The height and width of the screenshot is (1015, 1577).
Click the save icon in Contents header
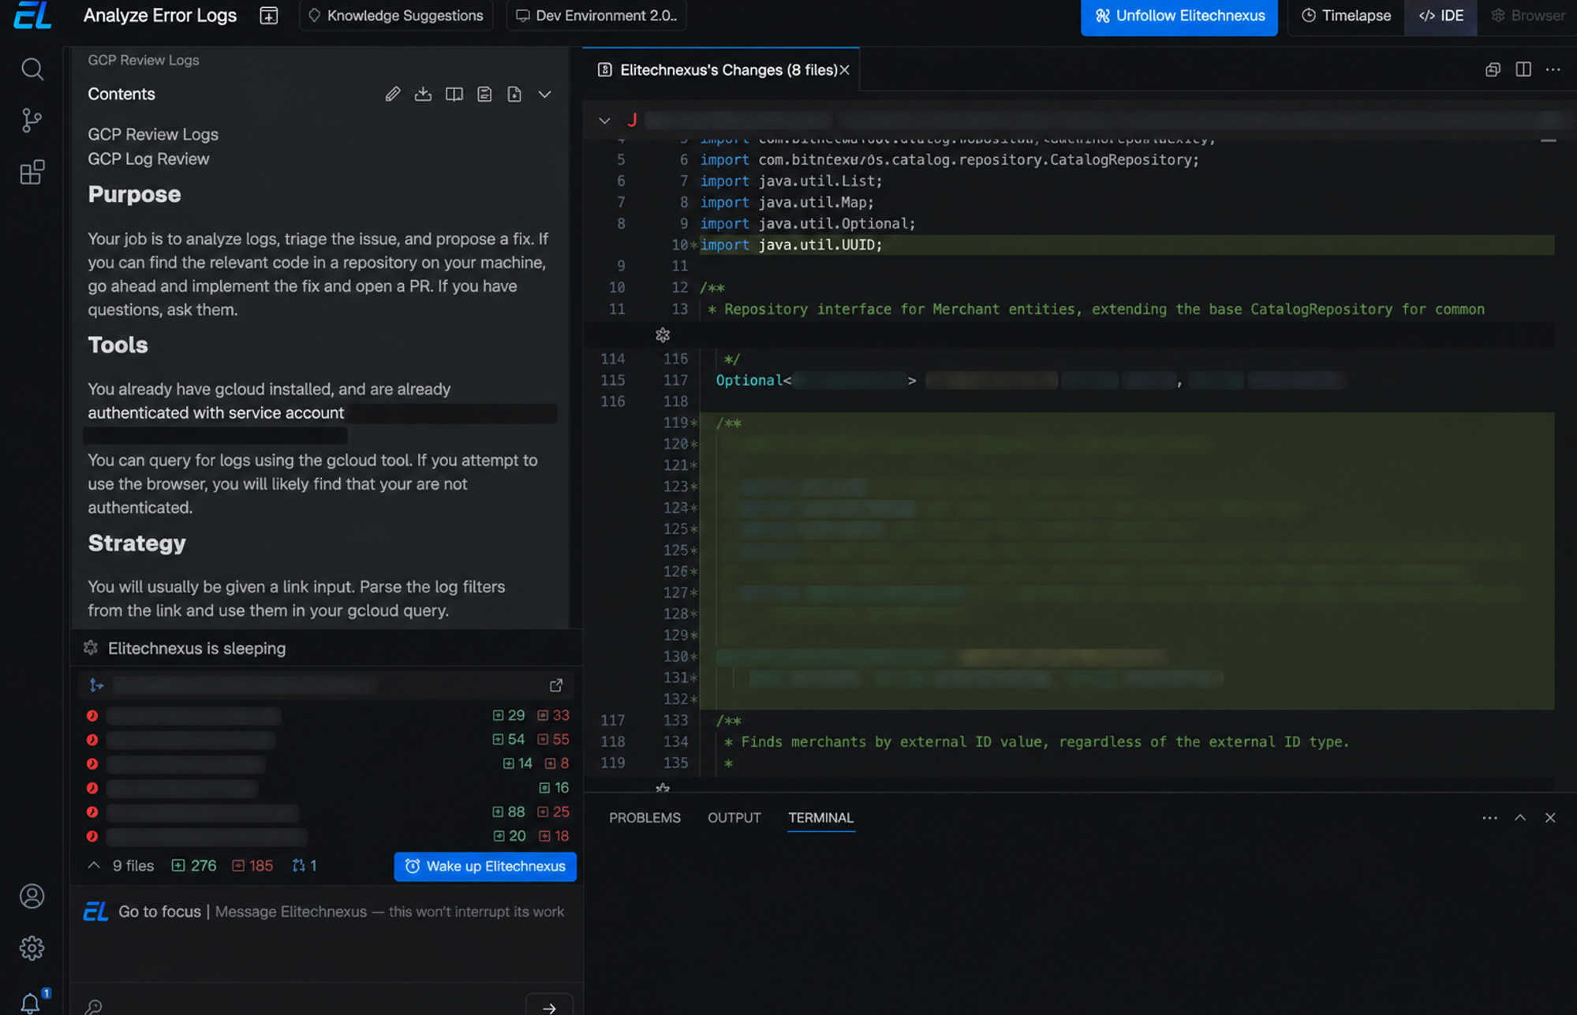(484, 94)
